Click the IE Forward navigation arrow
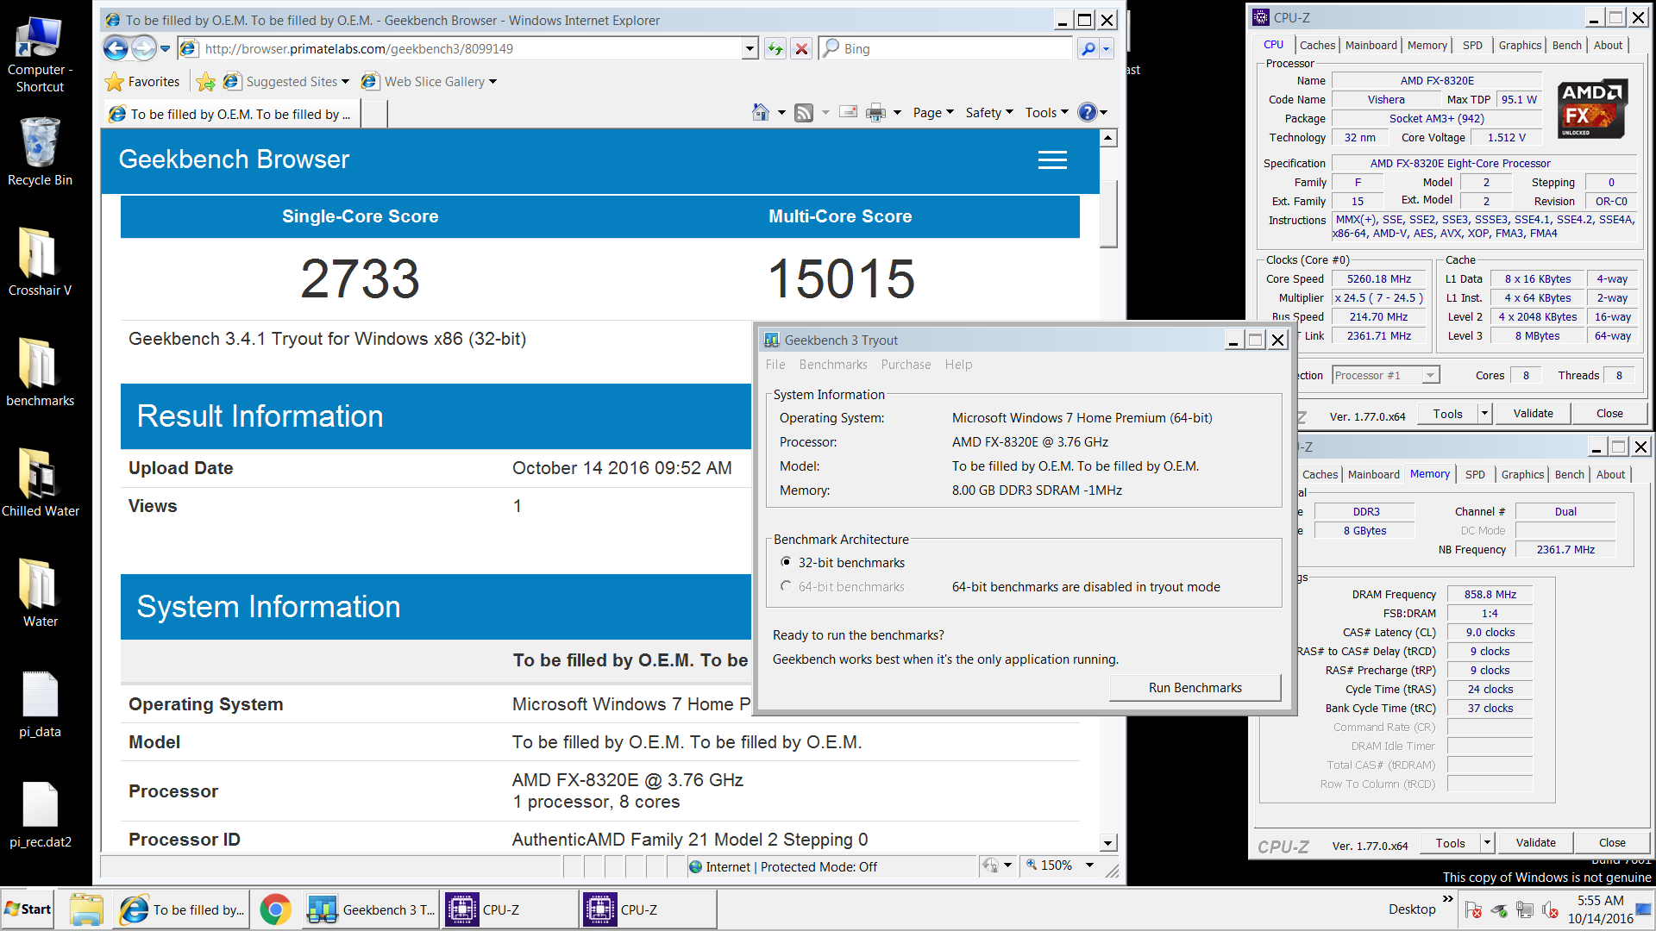Image resolution: width=1656 pixels, height=931 pixels. pos(143,48)
